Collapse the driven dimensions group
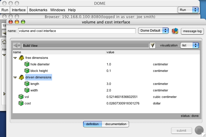Image resolution: width=206 pixels, height=137 pixels. (x=15, y=78)
